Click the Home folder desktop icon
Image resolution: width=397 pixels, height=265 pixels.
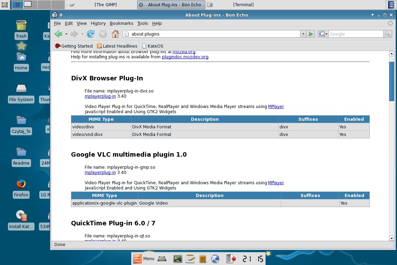click(21, 62)
